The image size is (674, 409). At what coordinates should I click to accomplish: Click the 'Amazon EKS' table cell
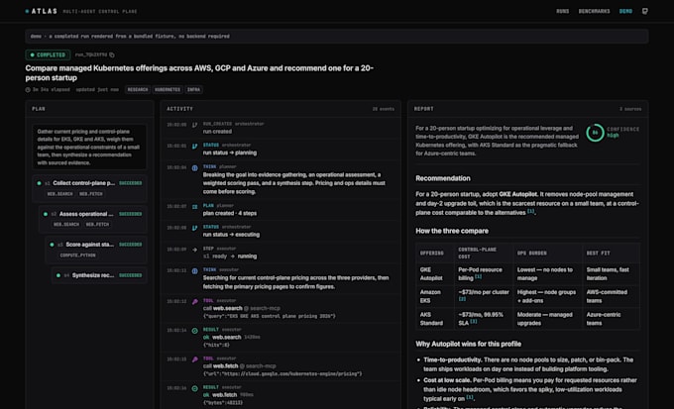tap(434, 296)
